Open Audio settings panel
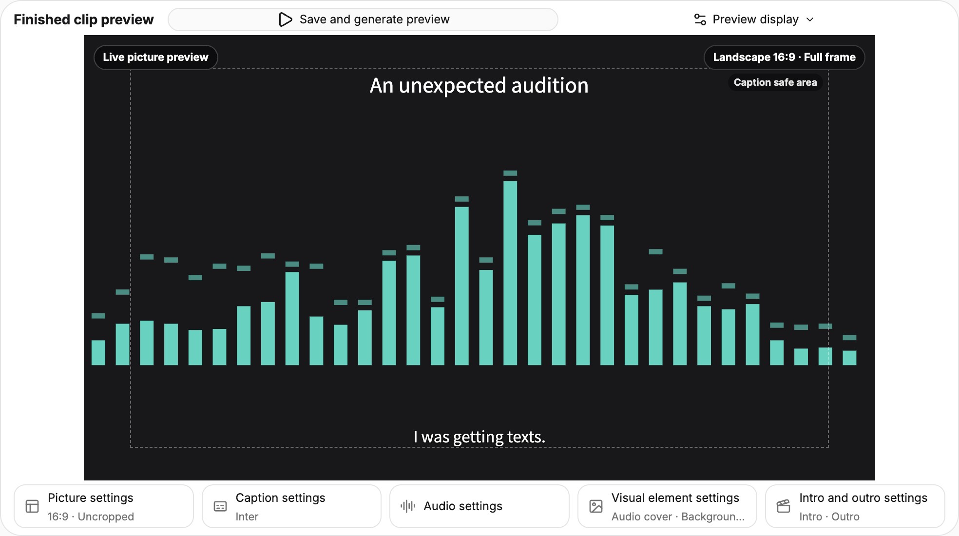959x536 pixels. pyautogui.click(x=479, y=506)
